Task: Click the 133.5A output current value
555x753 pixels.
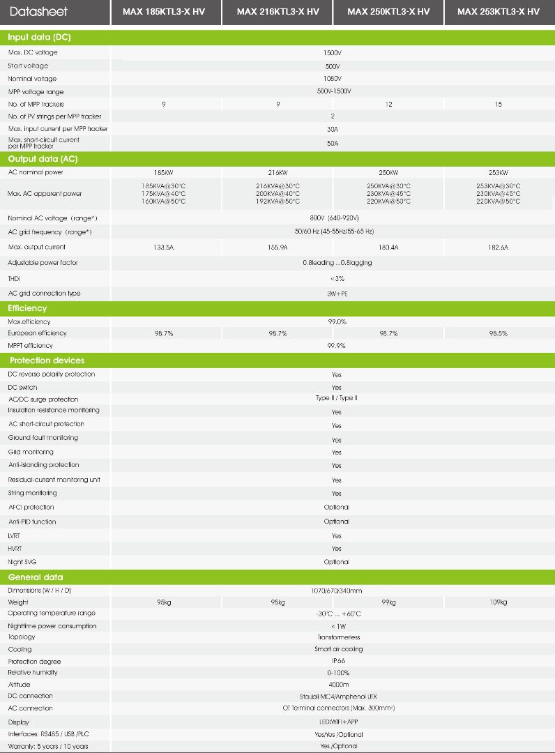Action: 163,248
